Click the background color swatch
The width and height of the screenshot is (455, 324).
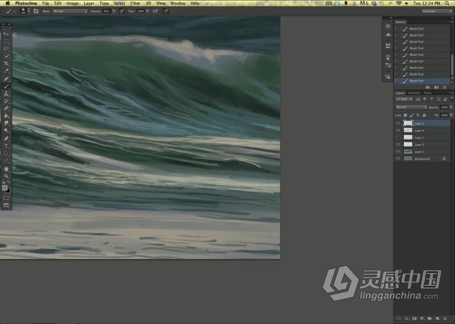click(8, 191)
